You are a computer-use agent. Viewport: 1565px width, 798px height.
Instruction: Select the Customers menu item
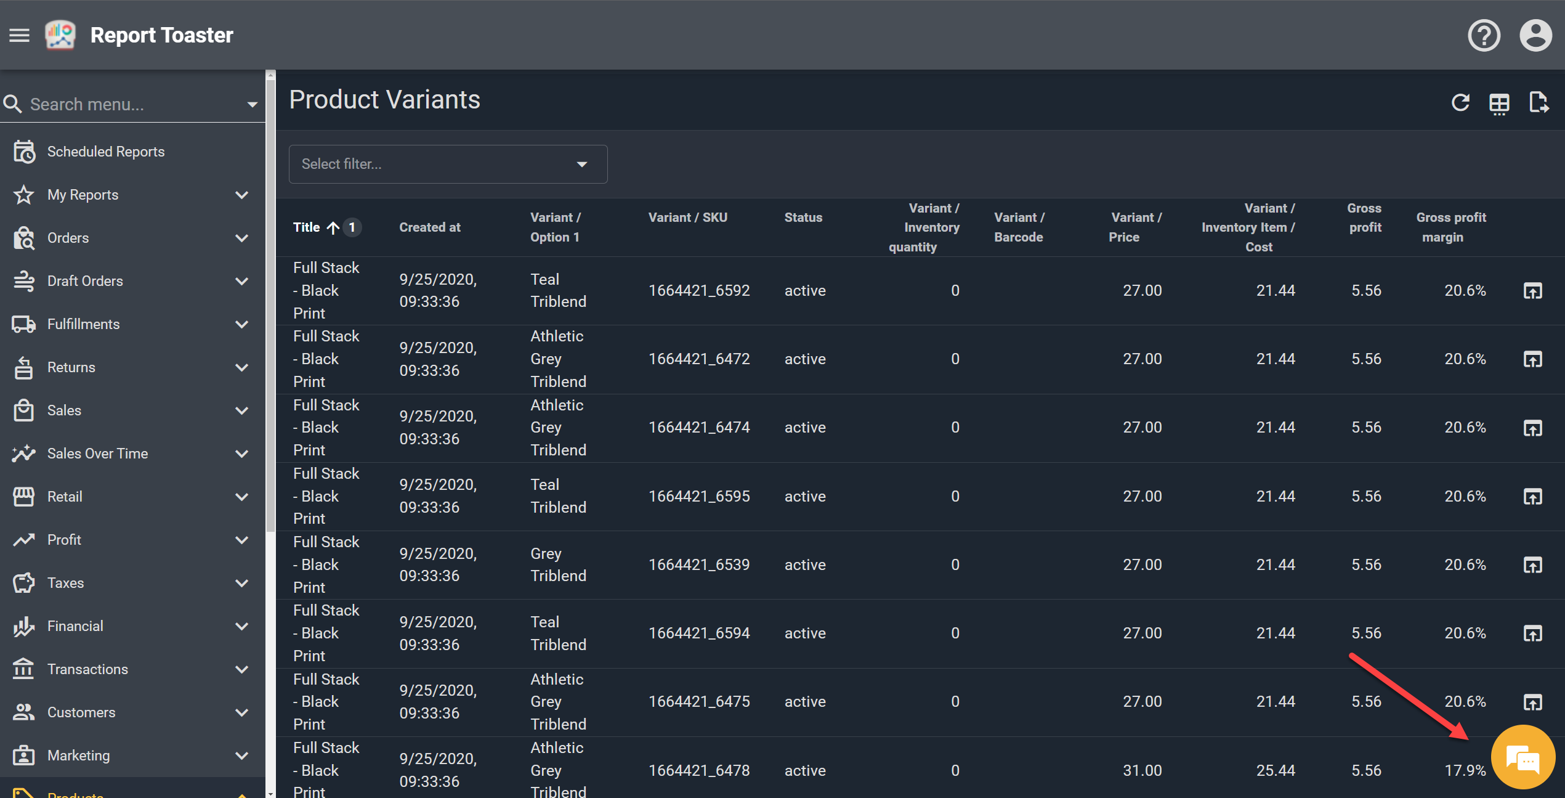click(81, 712)
